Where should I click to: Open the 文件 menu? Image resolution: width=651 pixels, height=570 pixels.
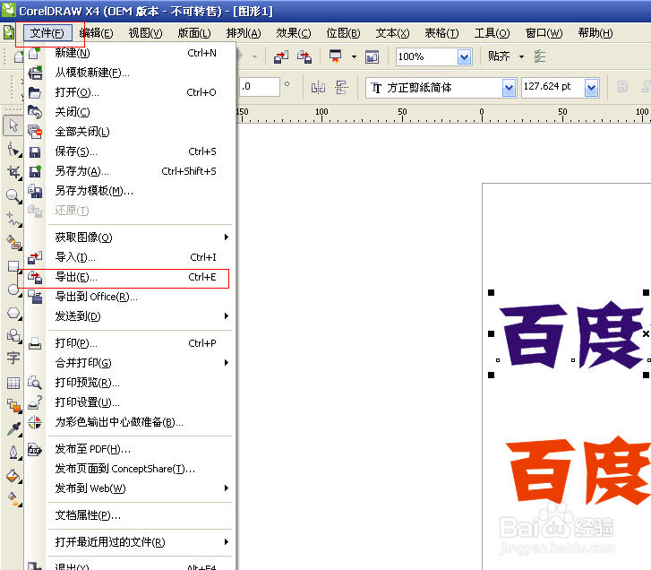point(47,33)
